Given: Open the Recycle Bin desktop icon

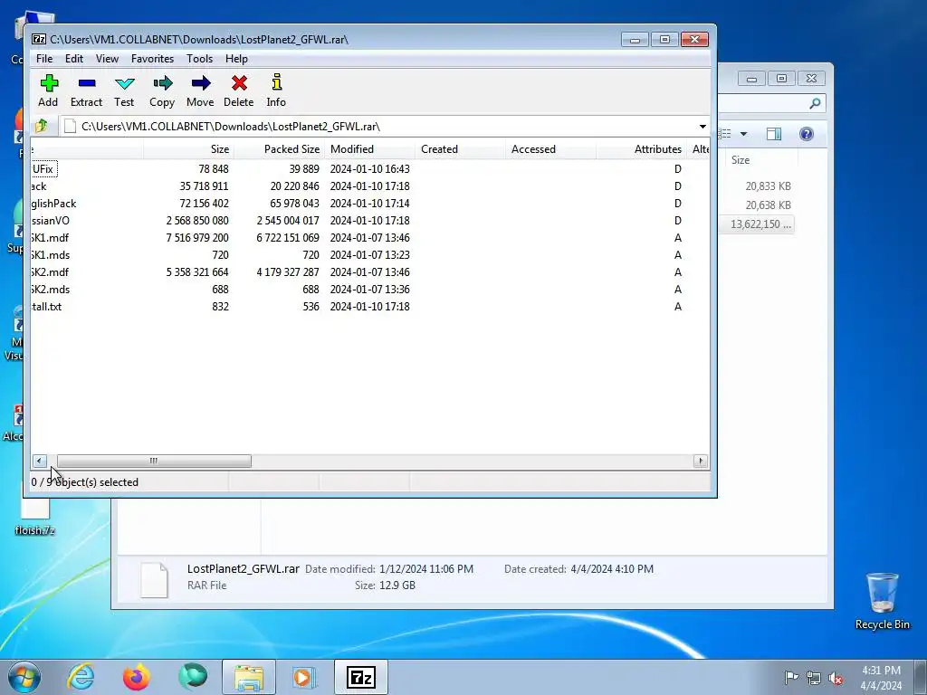Looking at the screenshot, I should click(882, 601).
